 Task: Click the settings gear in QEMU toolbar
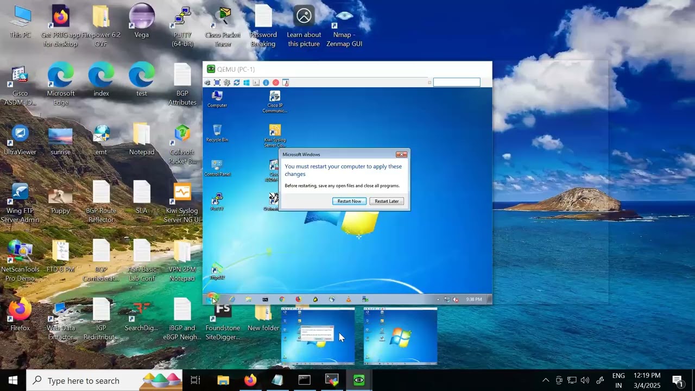pyautogui.click(x=227, y=83)
